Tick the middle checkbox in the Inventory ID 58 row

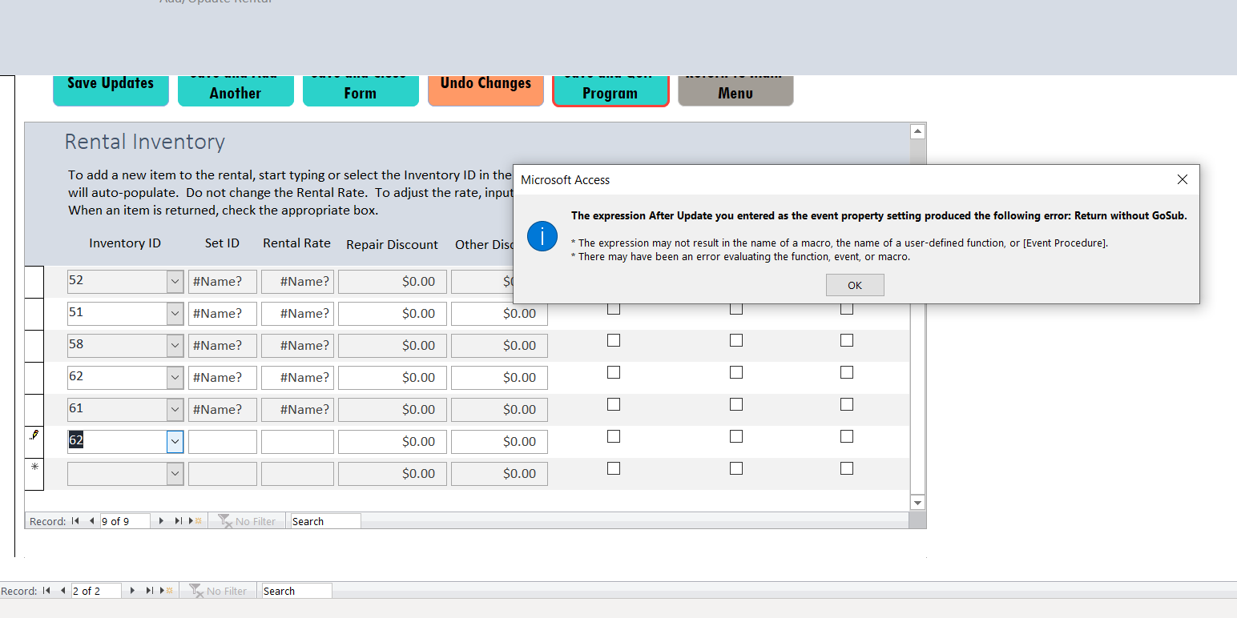[x=736, y=340]
